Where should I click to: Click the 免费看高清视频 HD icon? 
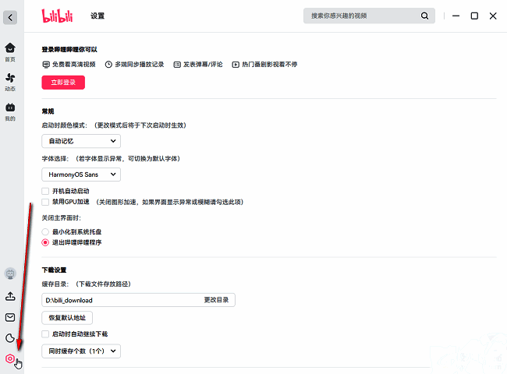(x=46, y=65)
